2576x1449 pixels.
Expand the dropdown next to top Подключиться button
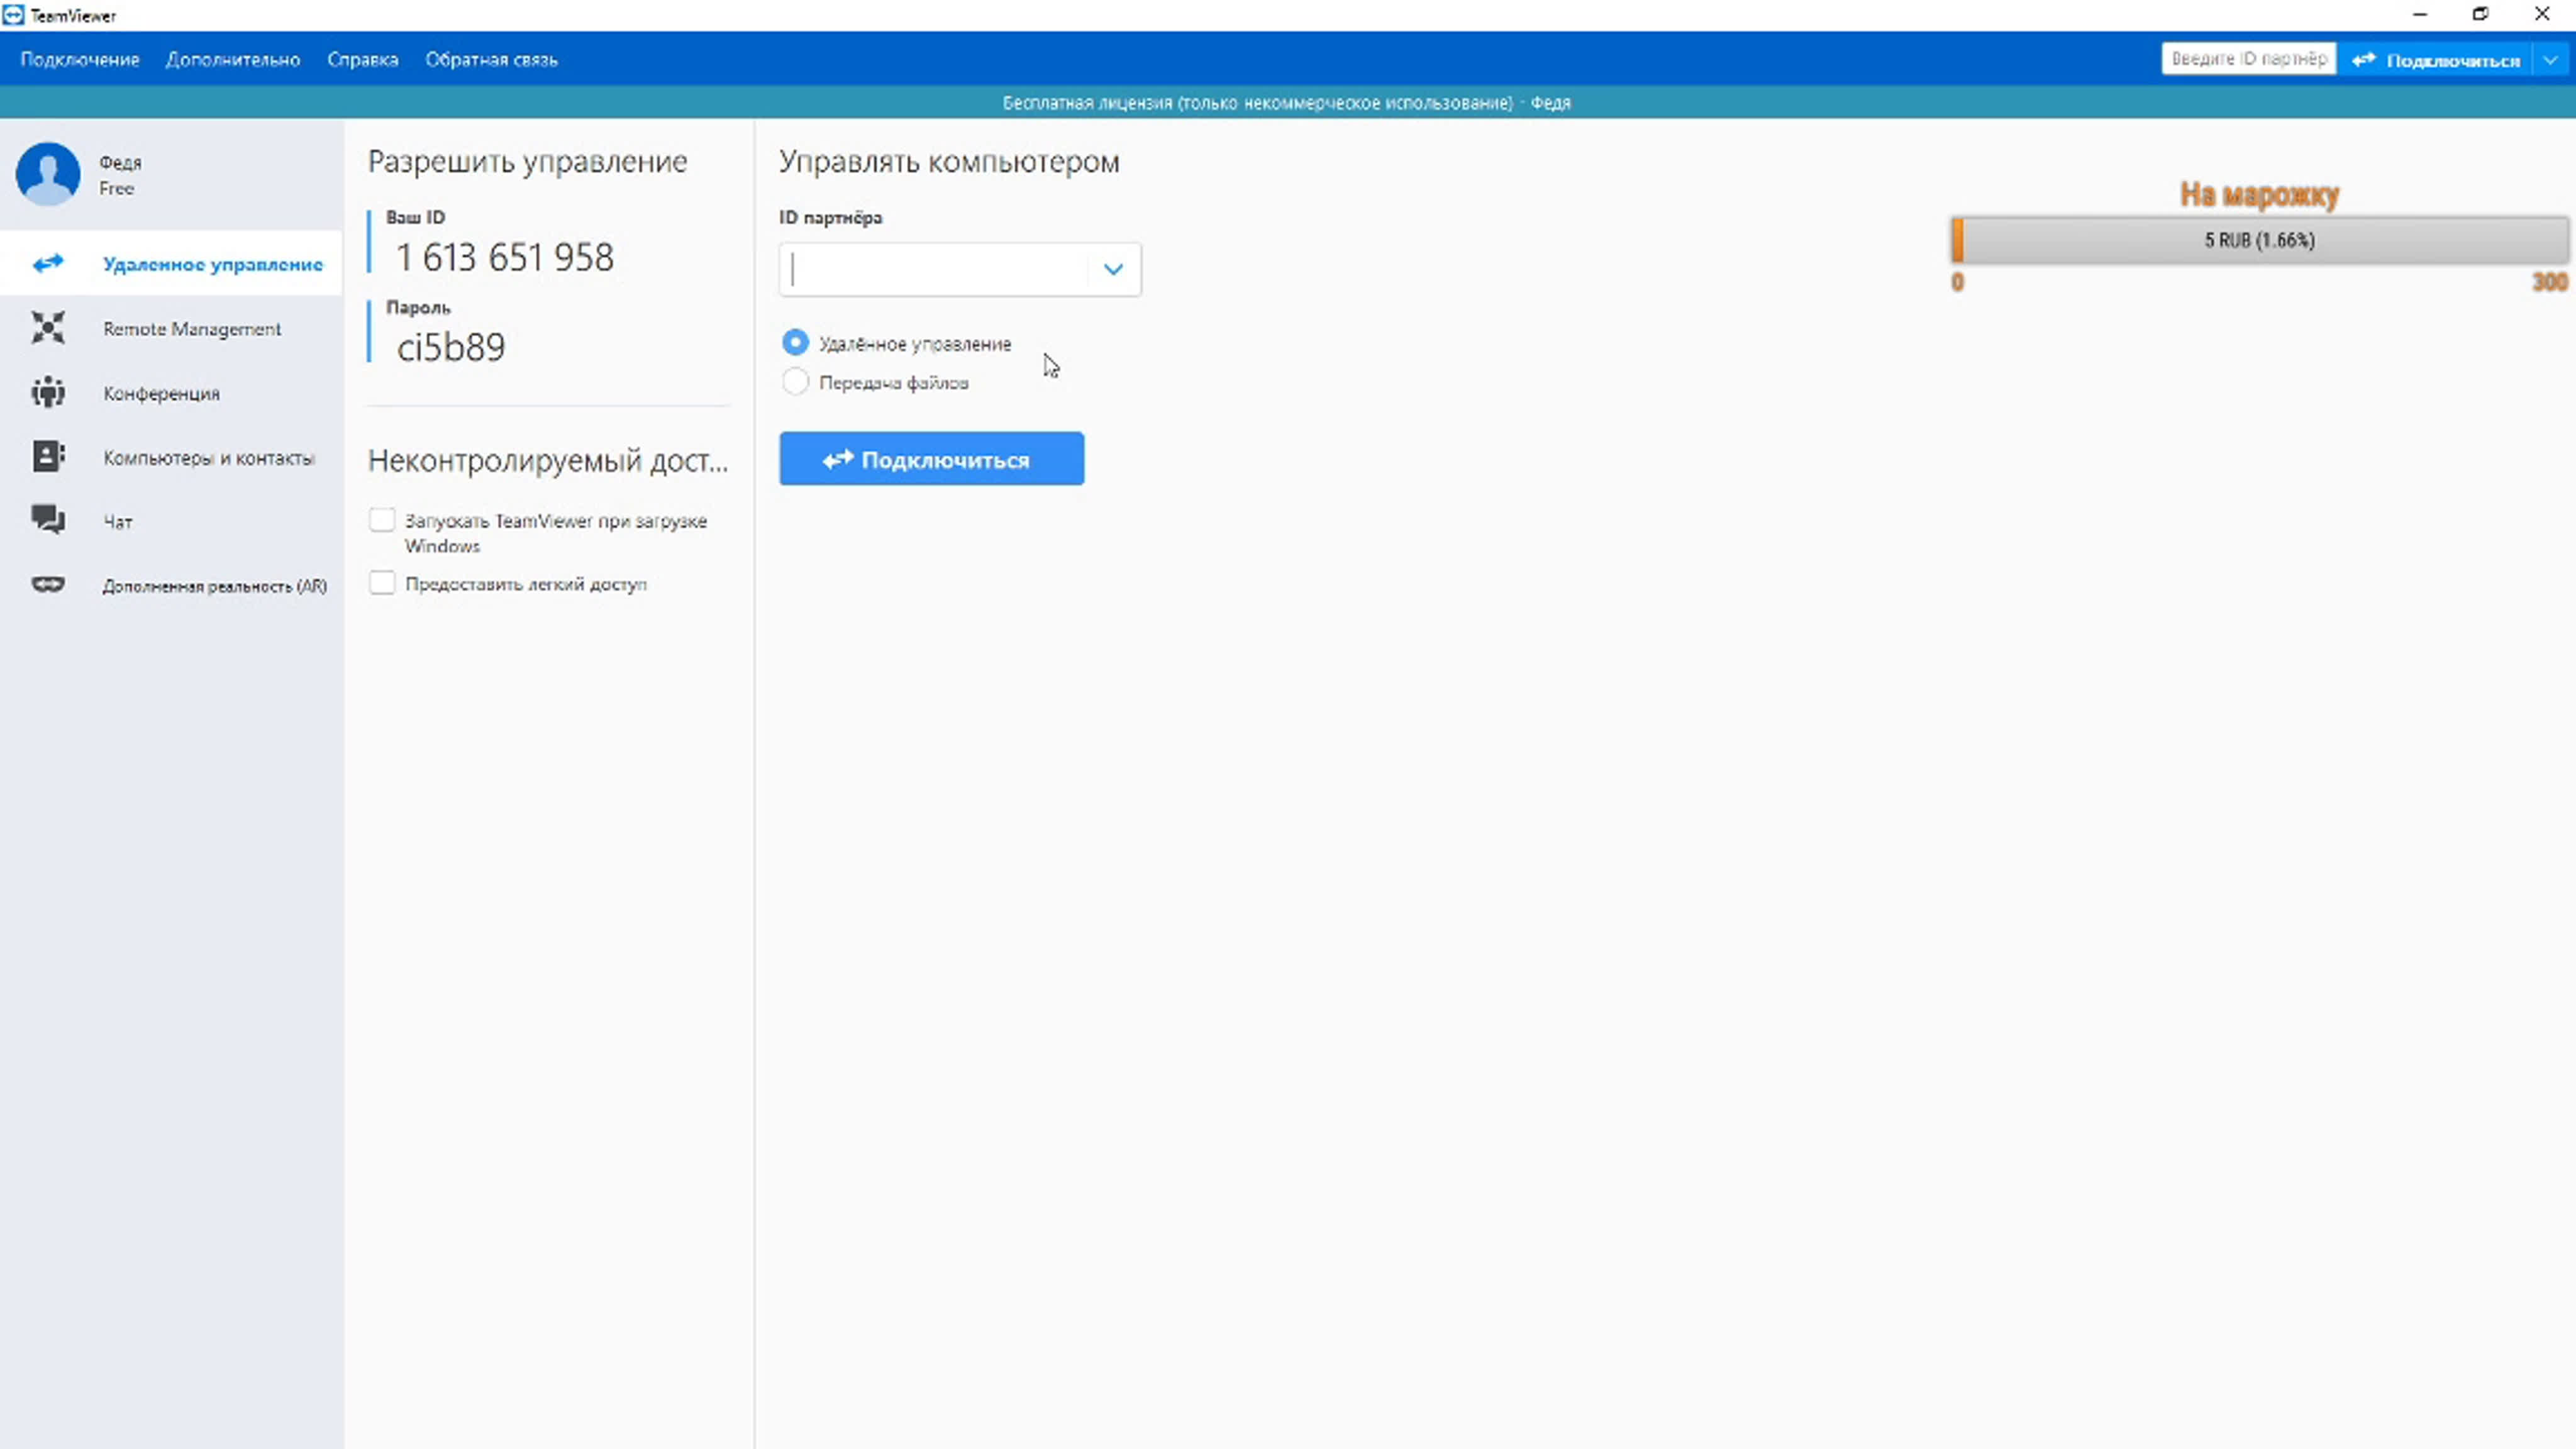click(x=2552, y=60)
